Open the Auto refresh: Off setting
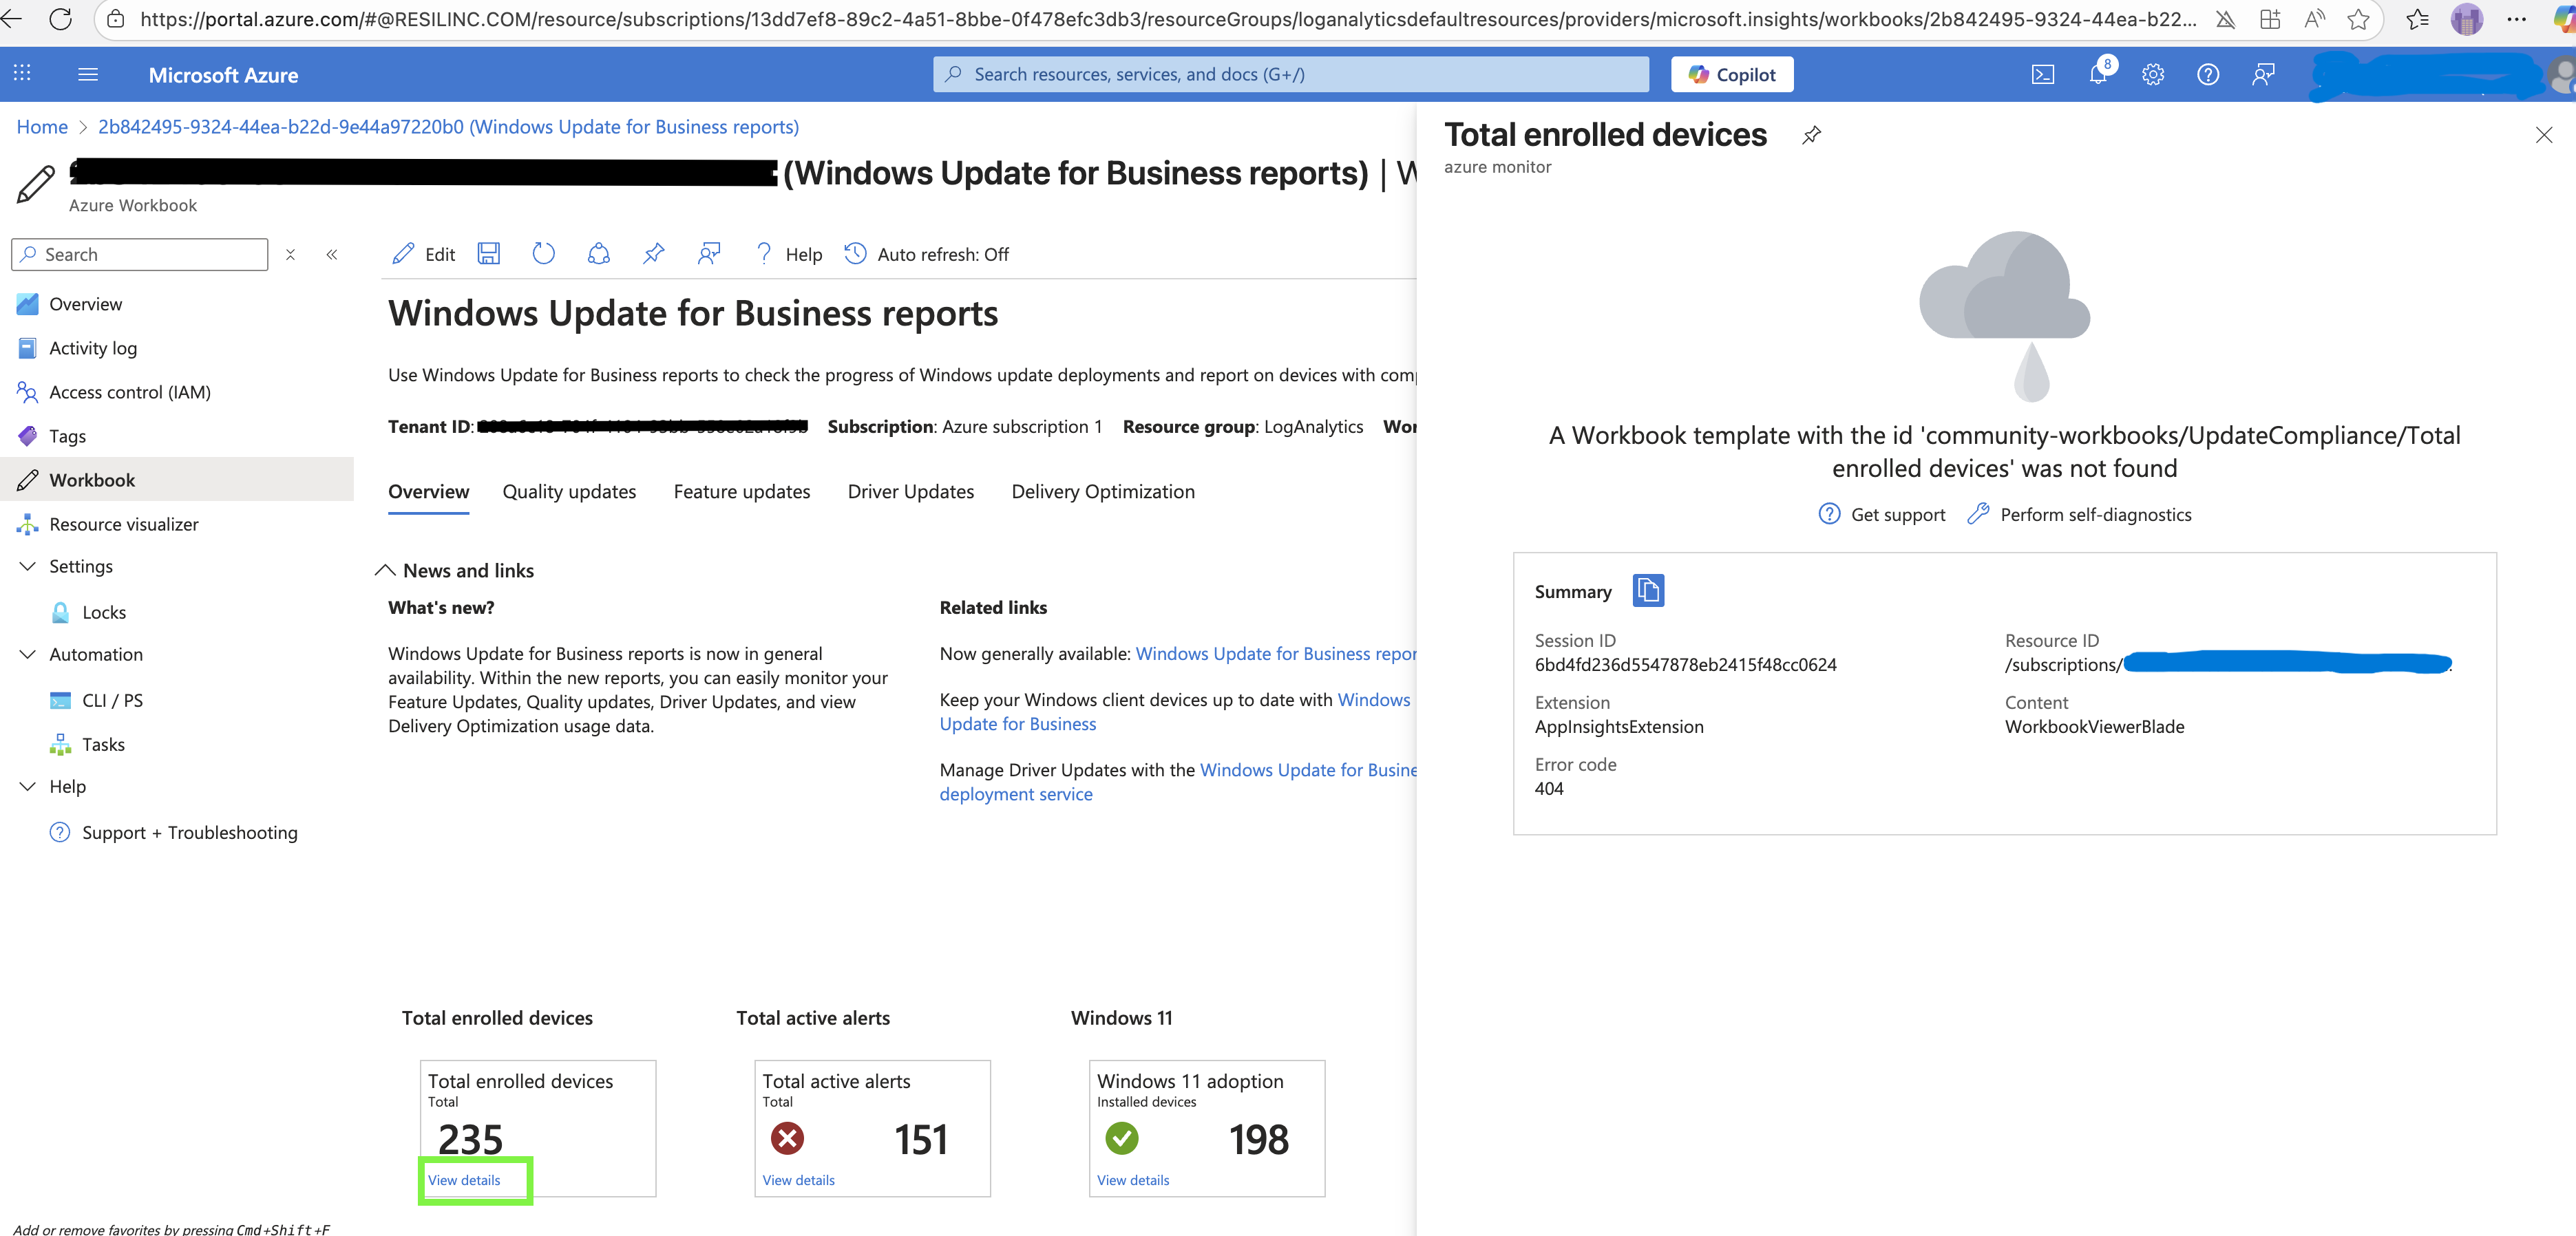Viewport: 2576px width, 1236px height. point(927,254)
